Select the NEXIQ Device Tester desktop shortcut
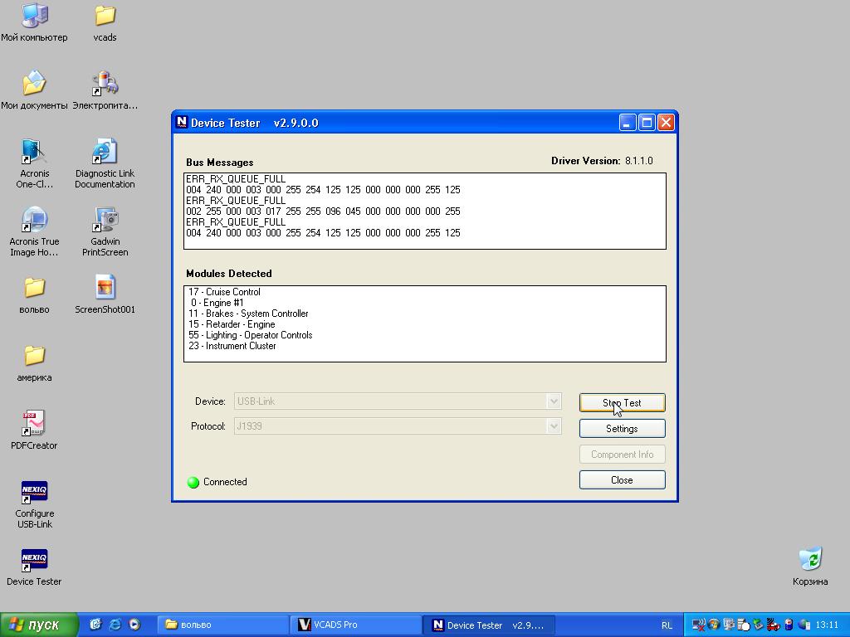Viewport: 850px width, 637px height. pos(33,567)
